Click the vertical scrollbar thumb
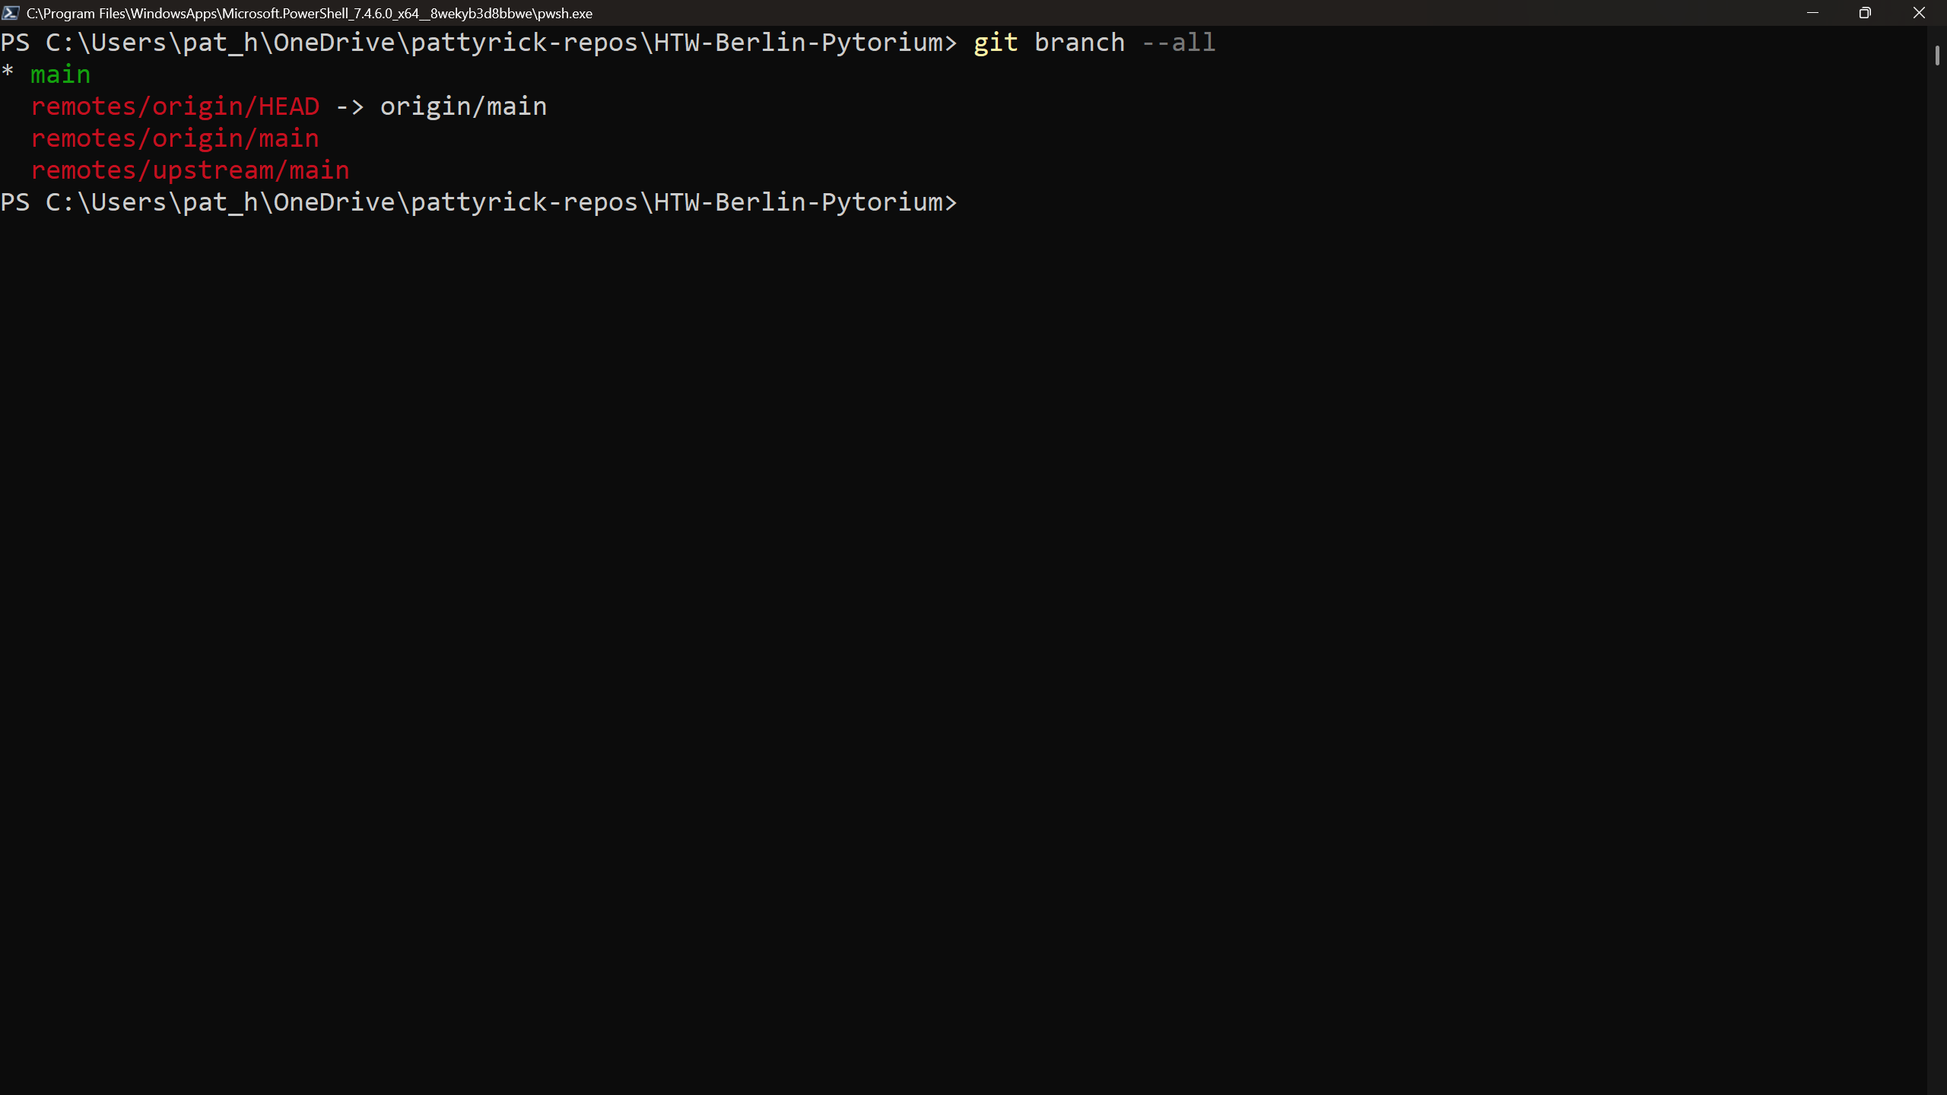Viewport: 1947px width, 1095px height. [x=1937, y=56]
